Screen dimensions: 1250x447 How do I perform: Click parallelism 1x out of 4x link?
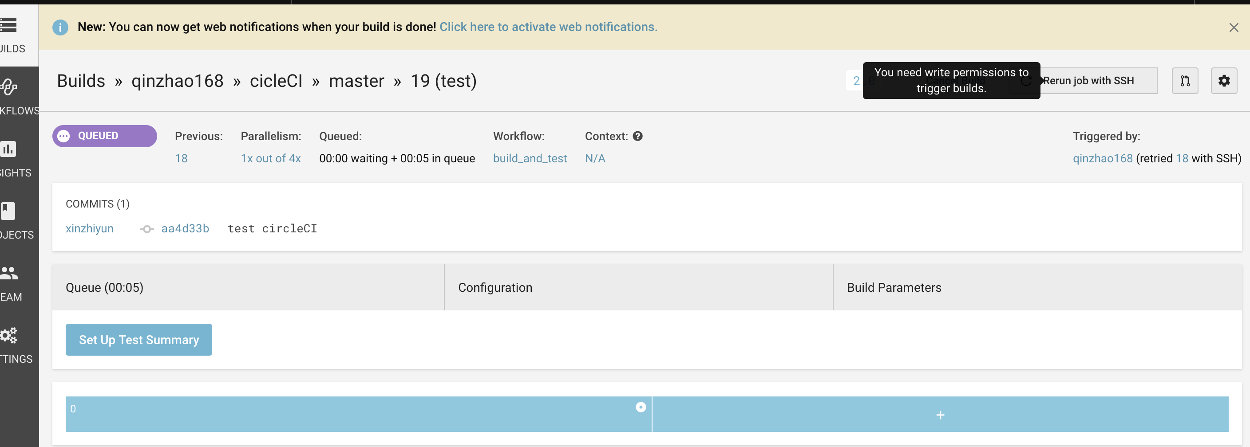click(271, 159)
